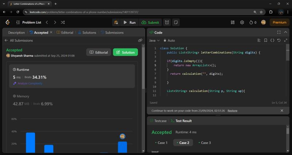292x155 pixels.
Task: Click the Run code button
Action: [x=129, y=22]
